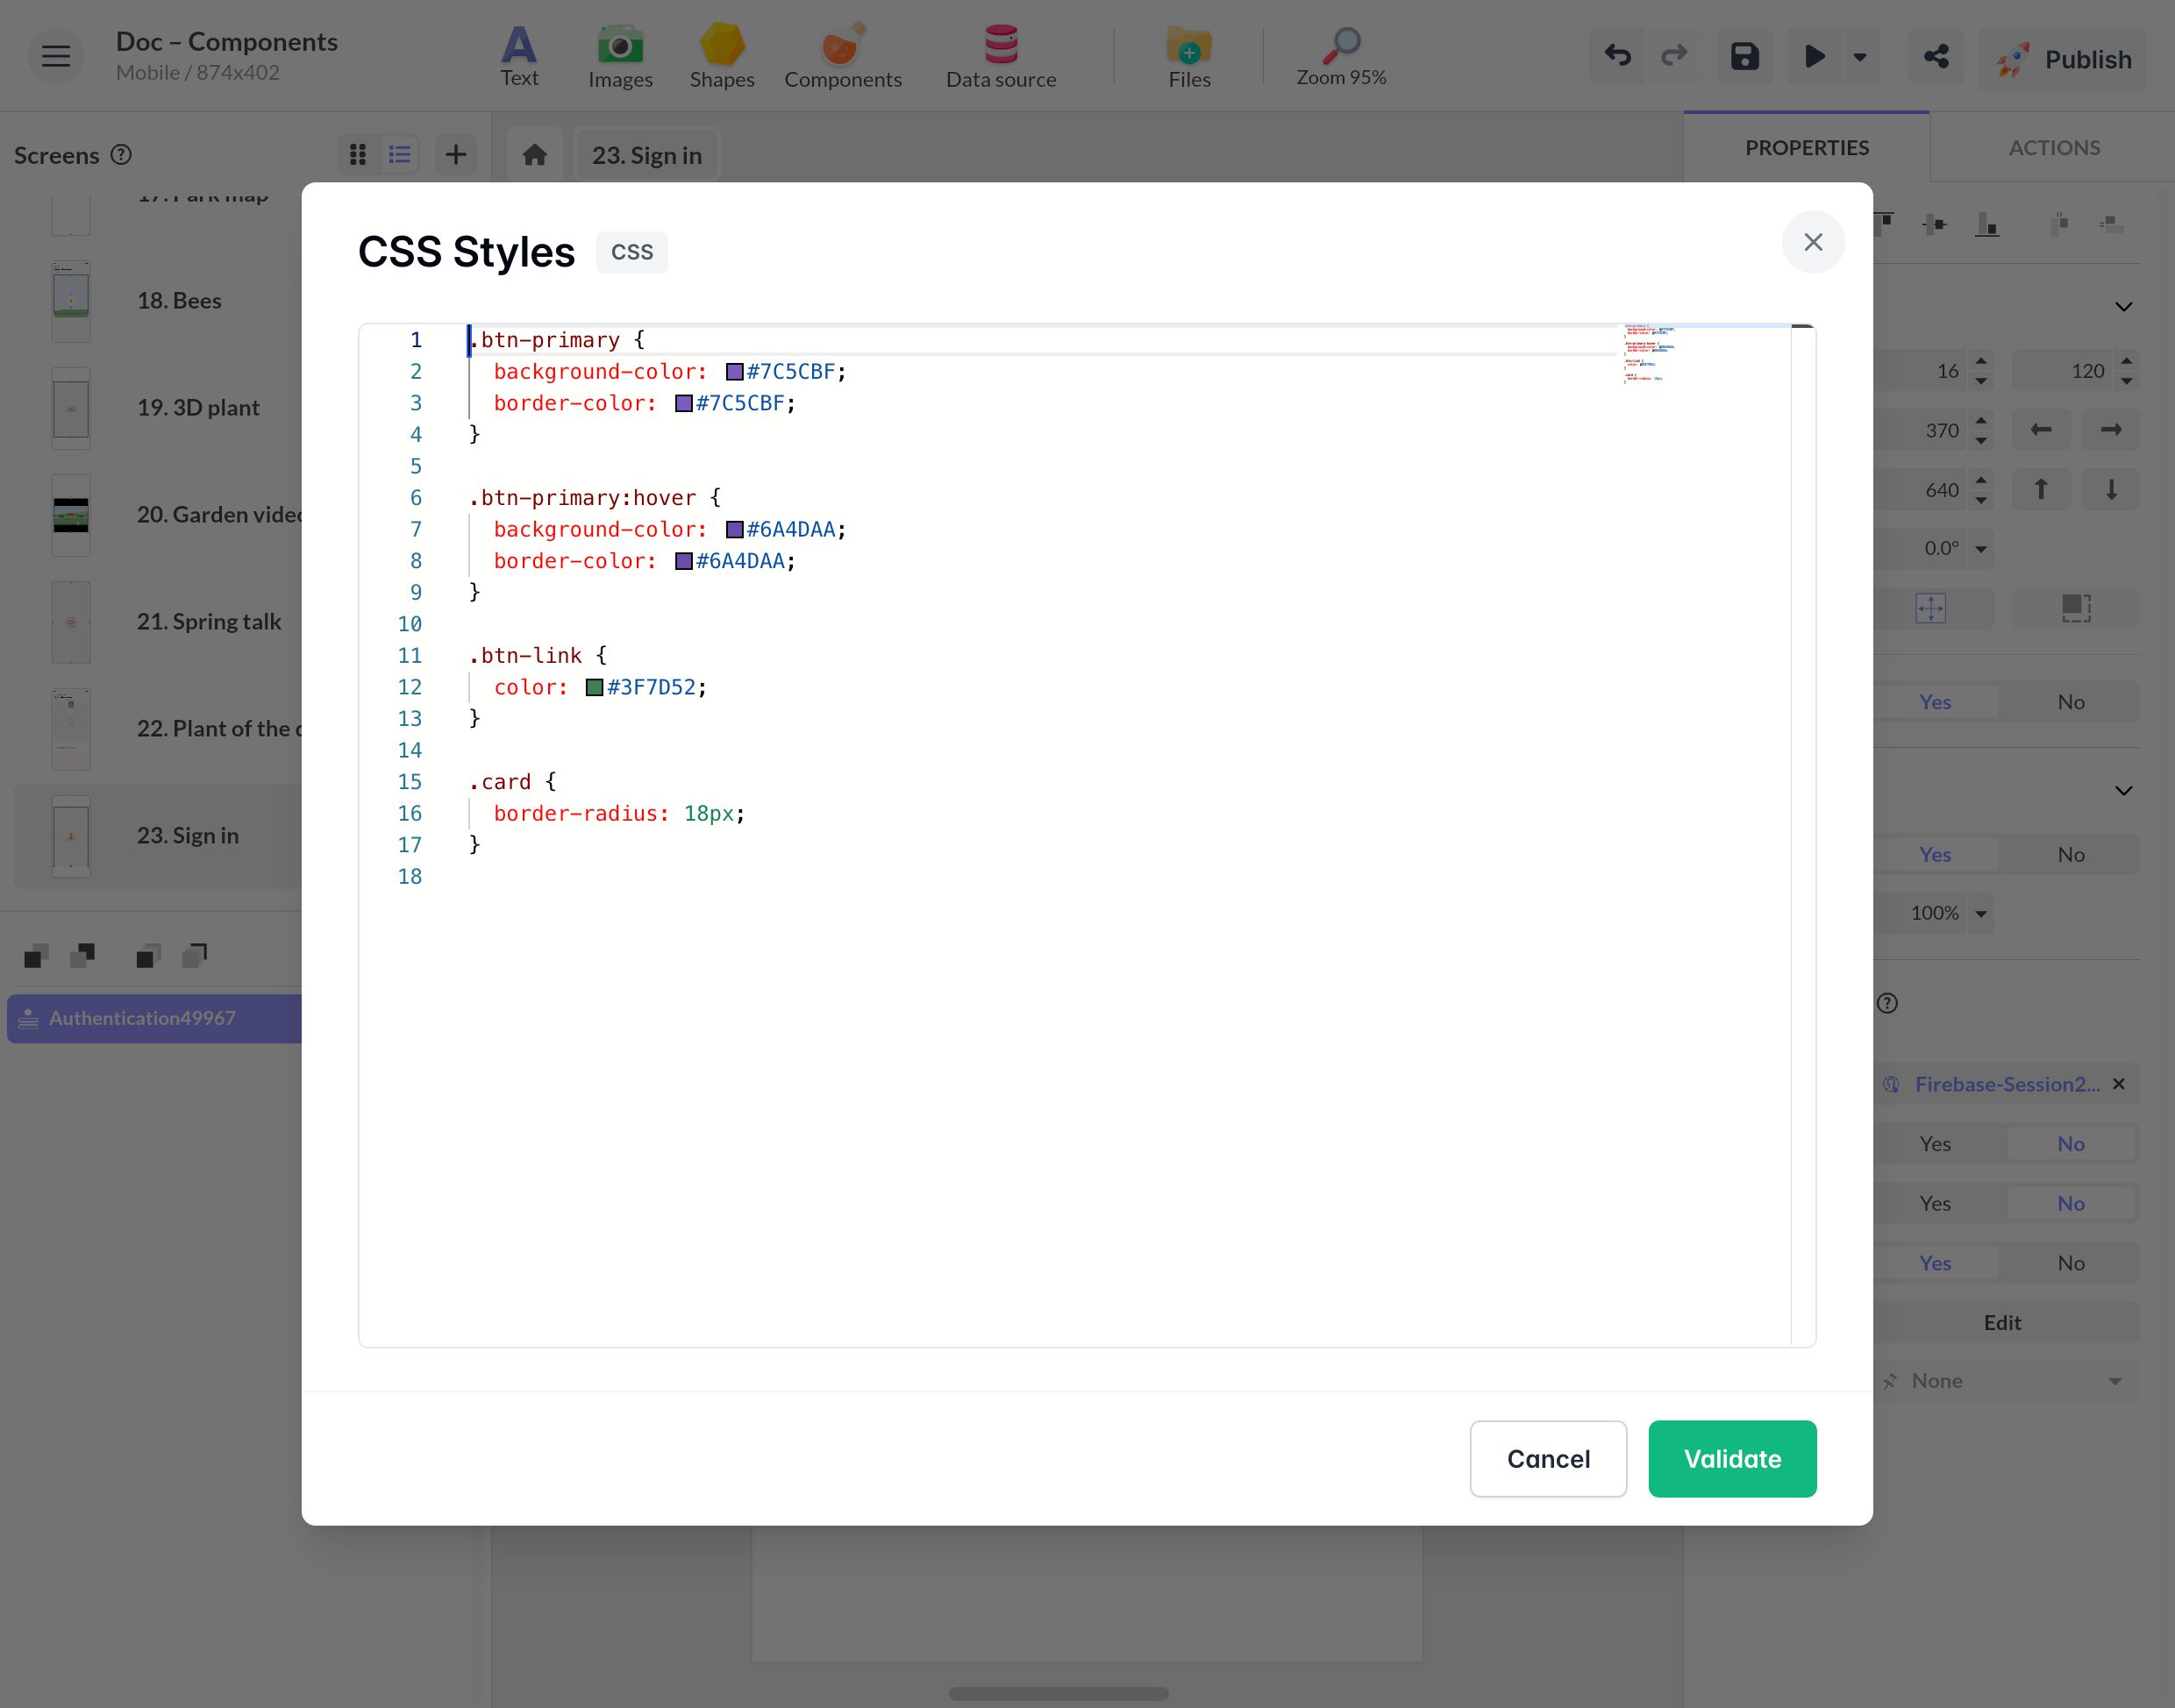Click the Cancel button
The width and height of the screenshot is (2175, 1708).
coord(1548,1459)
